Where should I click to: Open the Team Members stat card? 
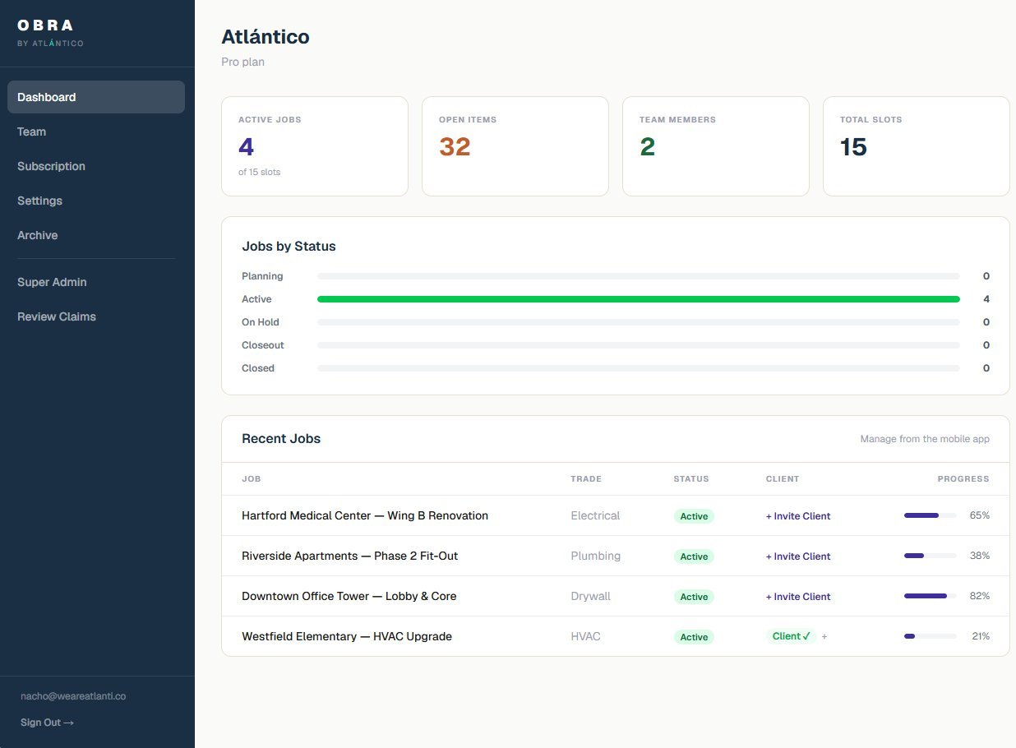716,146
